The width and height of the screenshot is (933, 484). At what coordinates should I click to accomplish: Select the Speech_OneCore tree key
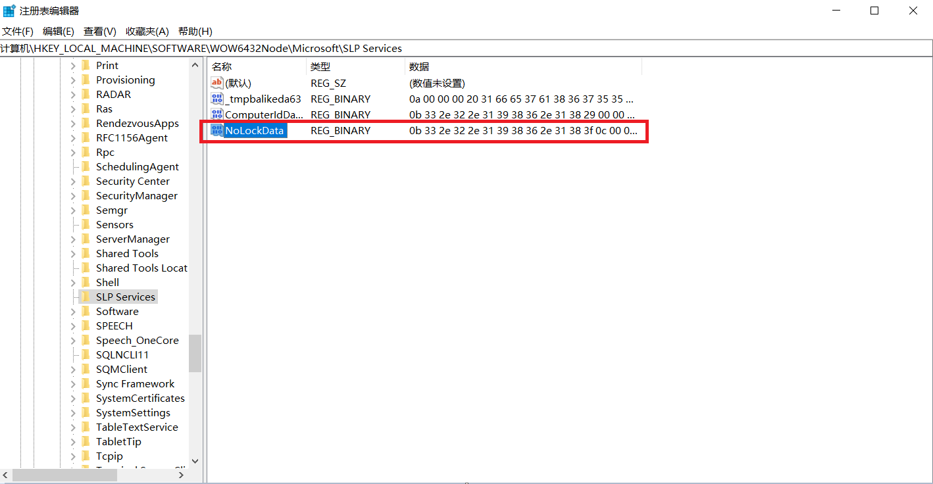(138, 341)
